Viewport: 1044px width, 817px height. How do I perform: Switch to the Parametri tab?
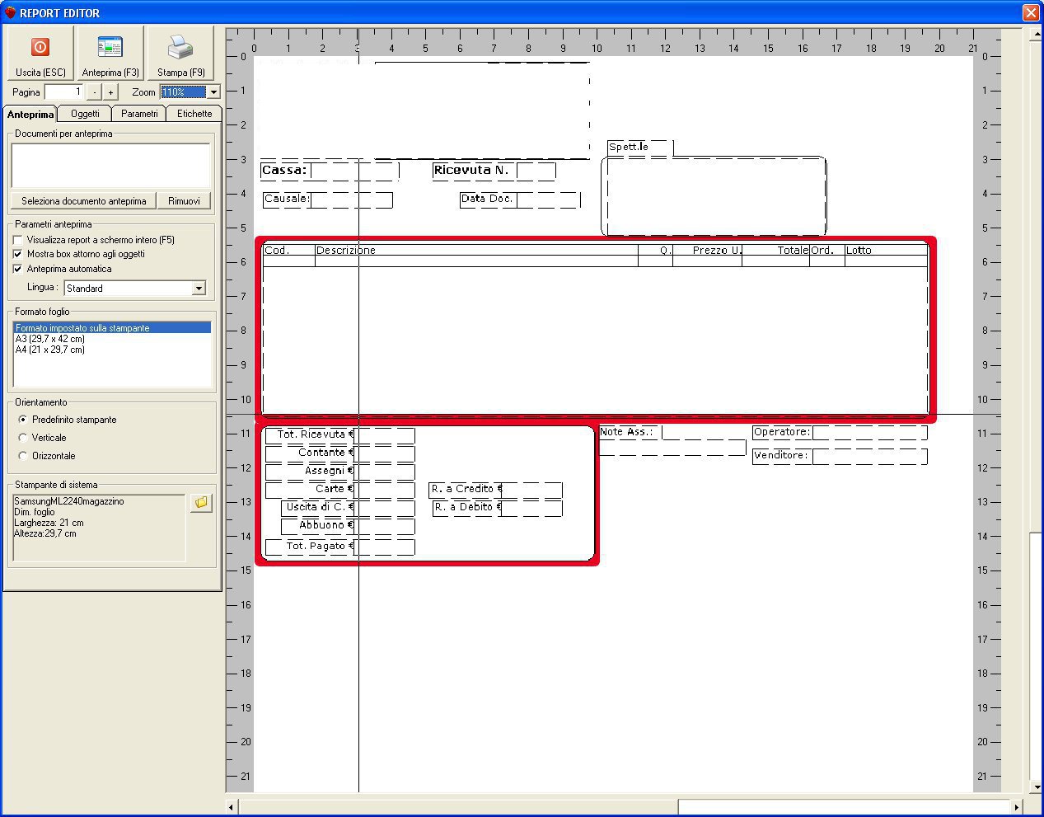pyautogui.click(x=139, y=114)
